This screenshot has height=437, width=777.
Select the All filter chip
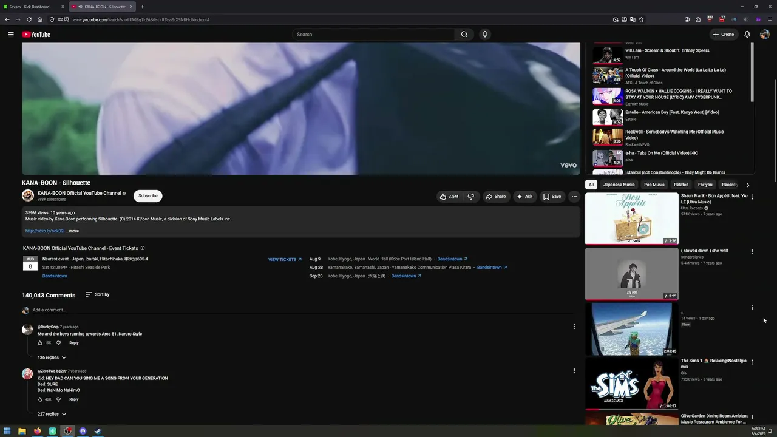(591, 185)
